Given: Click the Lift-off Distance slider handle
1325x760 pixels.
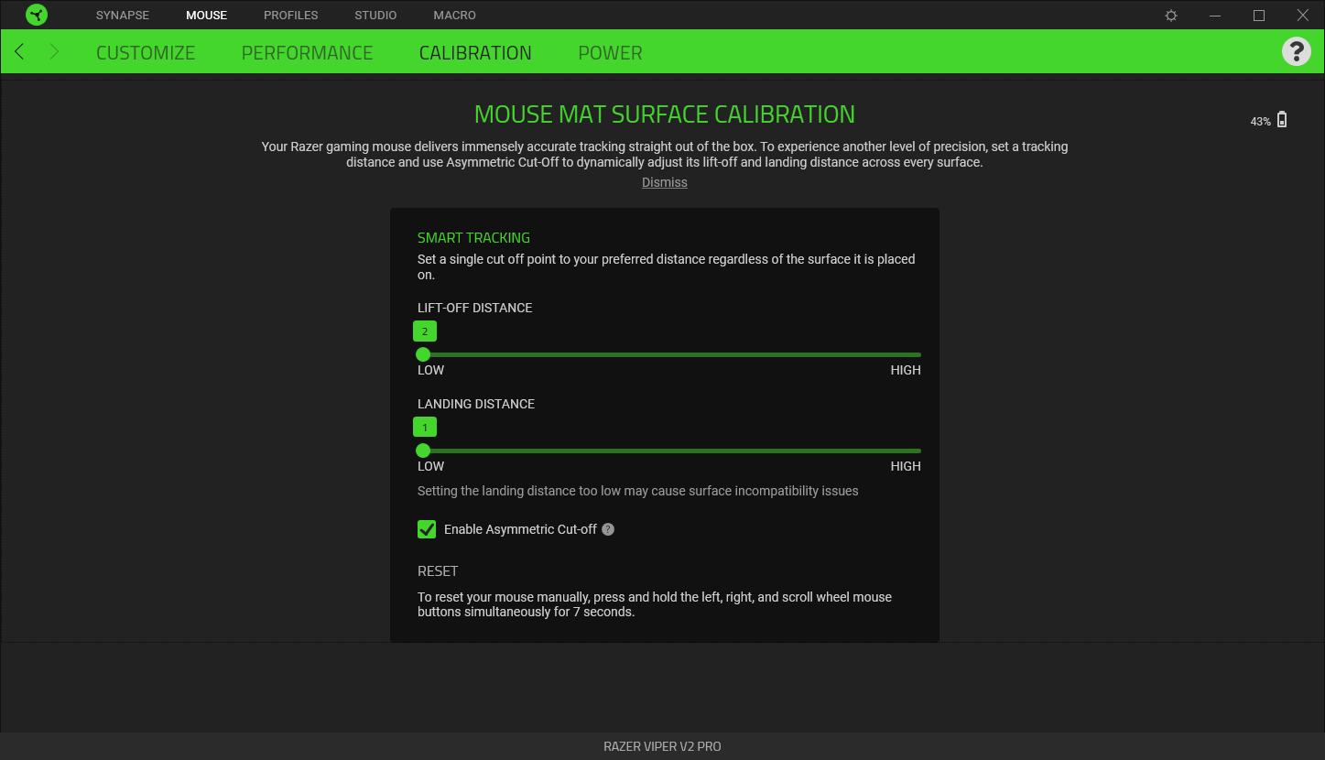Looking at the screenshot, I should [423, 354].
